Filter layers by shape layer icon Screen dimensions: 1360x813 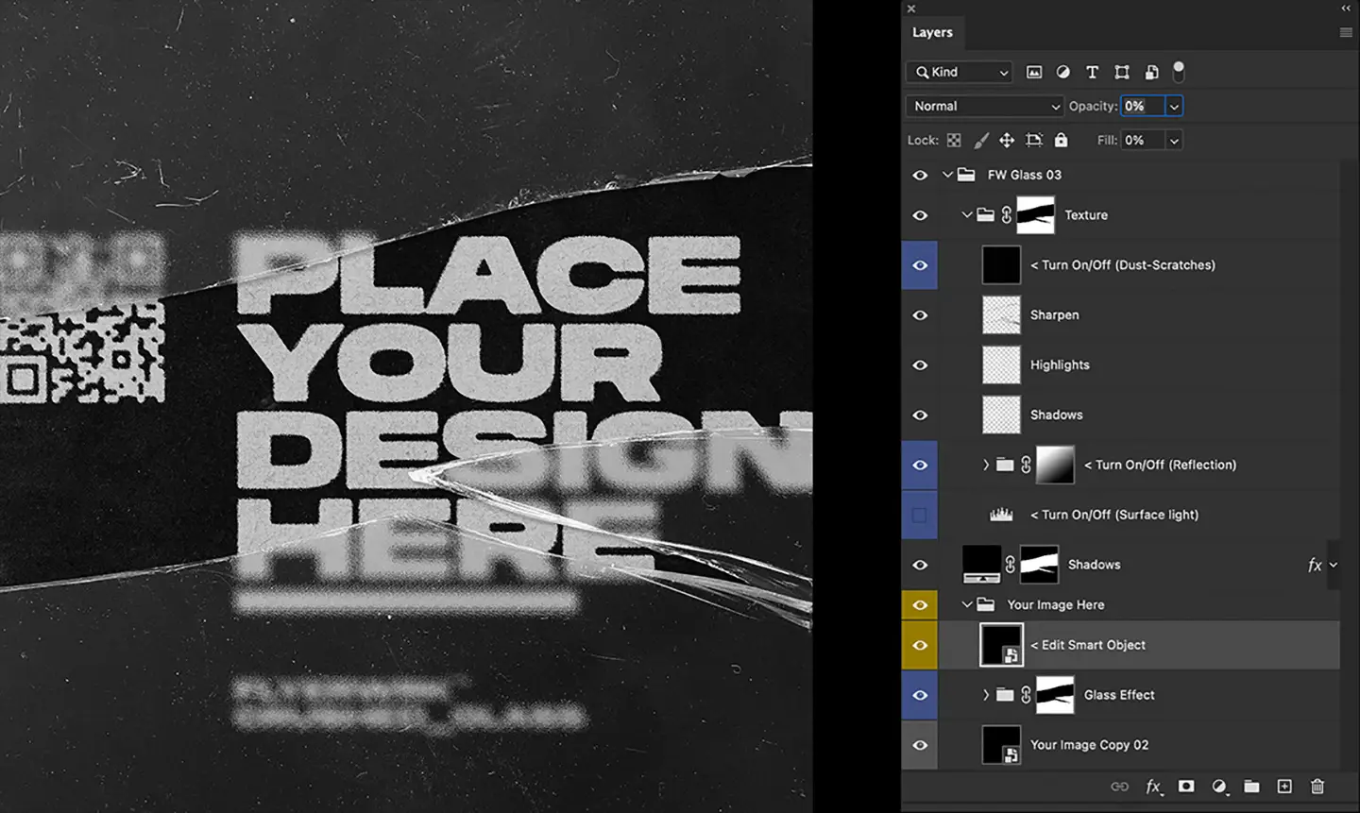pos(1122,72)
